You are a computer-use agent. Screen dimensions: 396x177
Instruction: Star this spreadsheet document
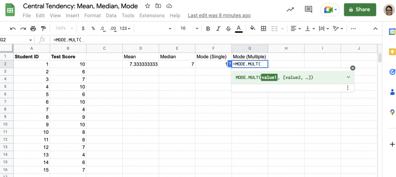147,6
